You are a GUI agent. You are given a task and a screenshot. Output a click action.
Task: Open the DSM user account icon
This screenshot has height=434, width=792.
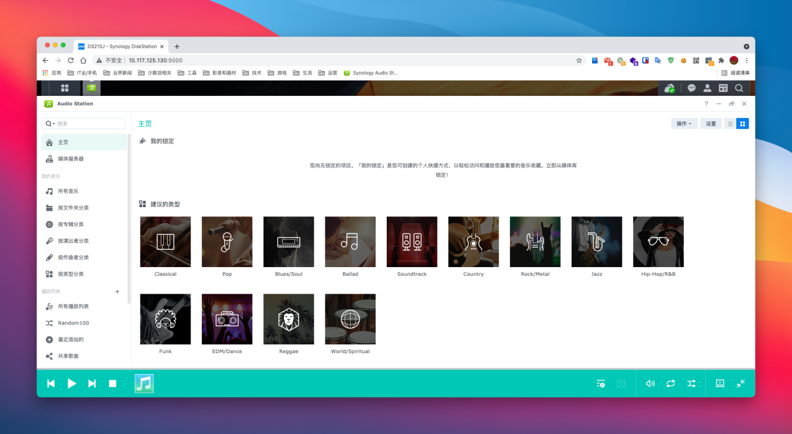pos(707,88)
